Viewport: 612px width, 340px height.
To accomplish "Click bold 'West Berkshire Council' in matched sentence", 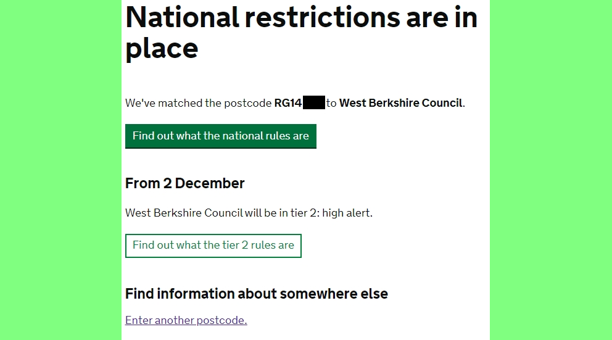I will 401,103.
